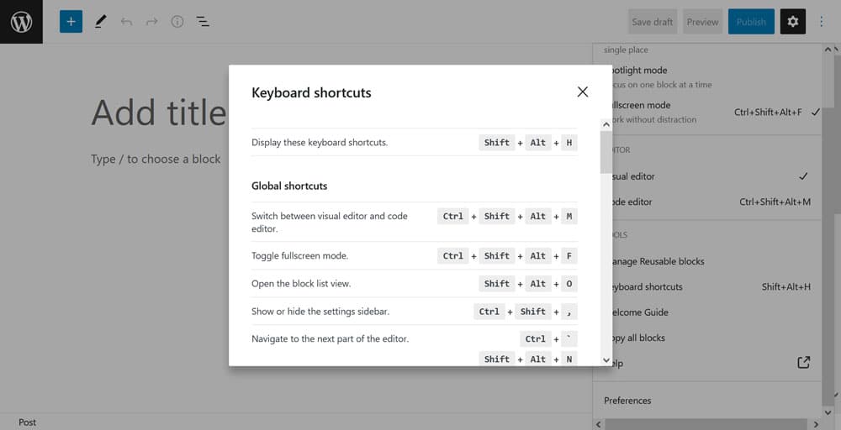Image resolution: width=841 pixels, height=430 pixels.
Task: Click the WordPress logo icon
Action: coord(21,22)
